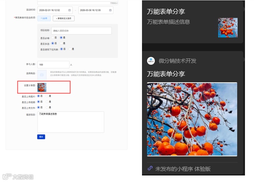Click the mini-program link icon beside 未发布的小程序
Viewport: 254px width, 182px height.
(x=150, y=168)
